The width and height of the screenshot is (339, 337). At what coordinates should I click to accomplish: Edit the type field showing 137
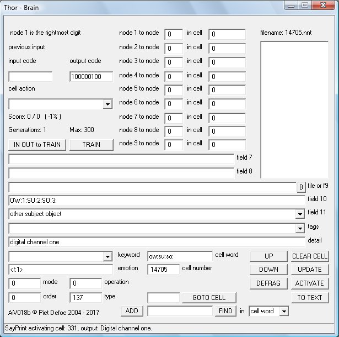coord(85,298)
